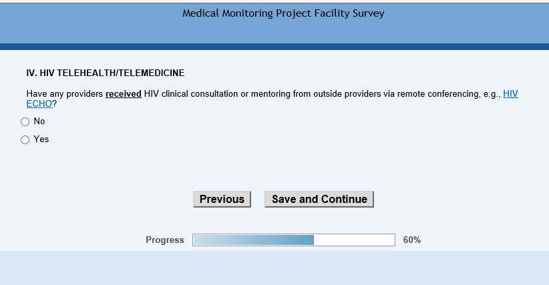Click the Medical Monitoring Project Facility Survey title
Image resolution: width=549 pixels, height=285 pixels.
(283, 13)
